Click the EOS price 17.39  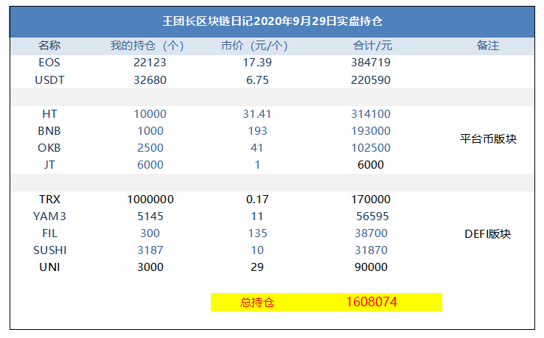click(x=257, y=63)
